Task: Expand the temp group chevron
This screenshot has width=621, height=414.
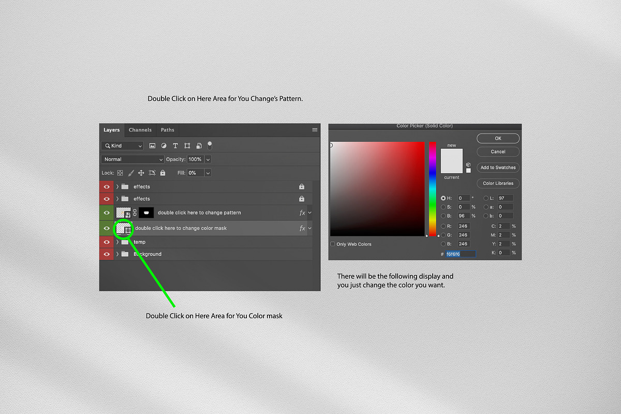Action: coord(117,242)
